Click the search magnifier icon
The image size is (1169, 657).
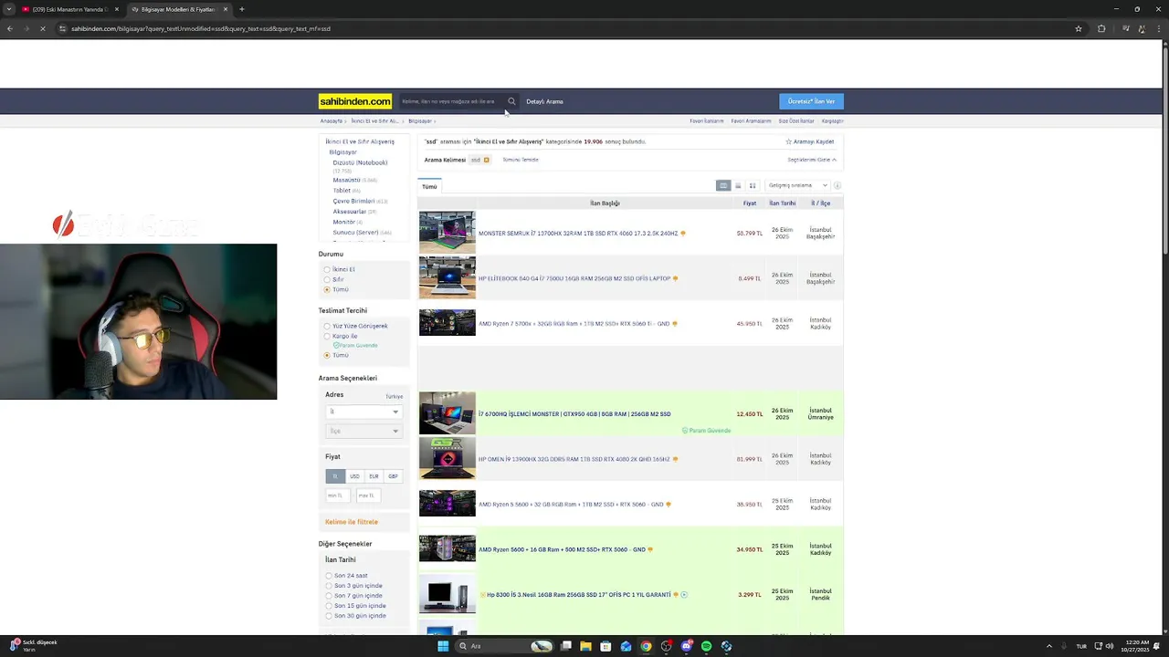[x=511, y=101]
